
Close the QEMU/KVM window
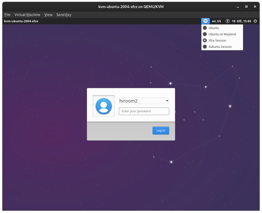[255, 7]
